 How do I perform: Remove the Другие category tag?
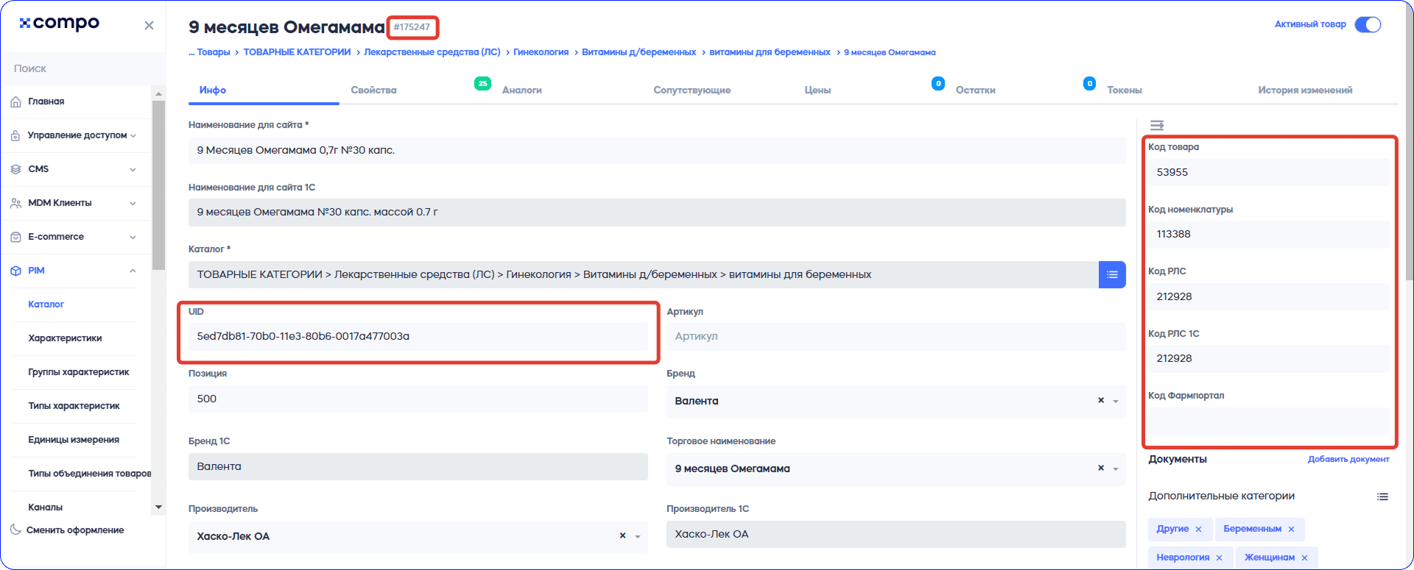[x=1198, y=530]
